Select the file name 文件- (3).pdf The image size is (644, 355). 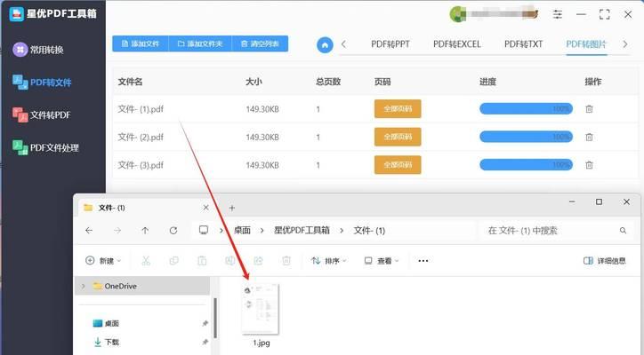click(141, 165)
